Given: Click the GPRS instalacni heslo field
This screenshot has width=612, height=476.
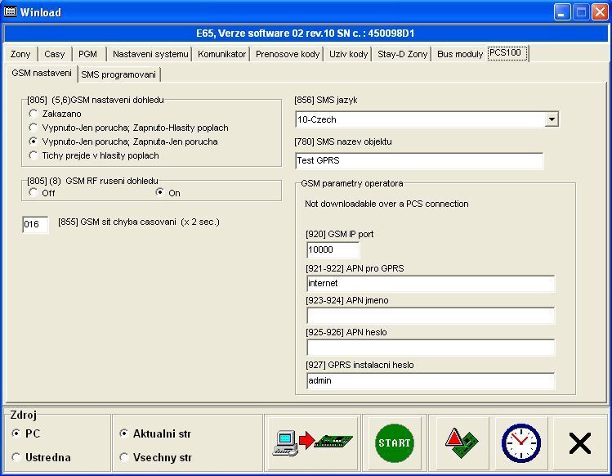Looking at the screenshot, I should 430,381.
